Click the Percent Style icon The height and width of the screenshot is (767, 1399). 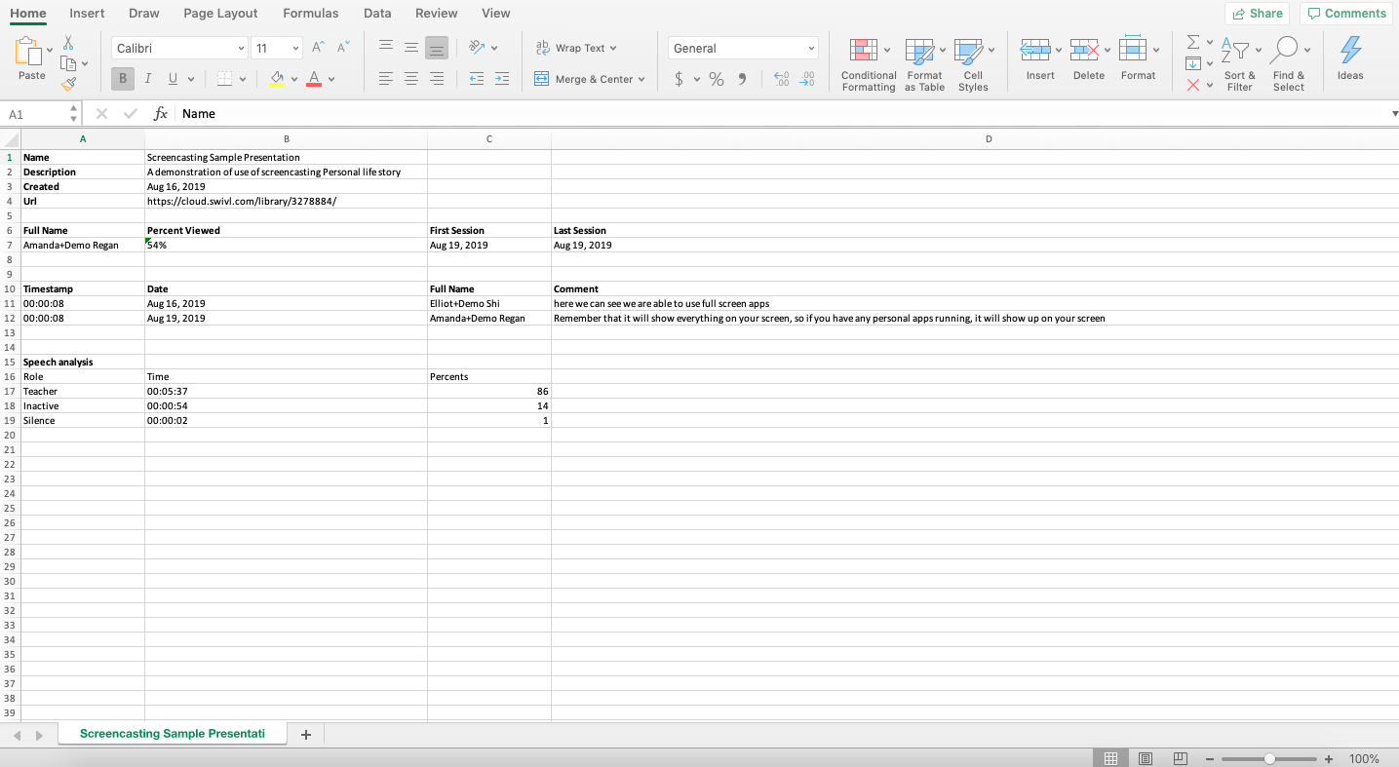pyautogui.click(x=717, y=79)
